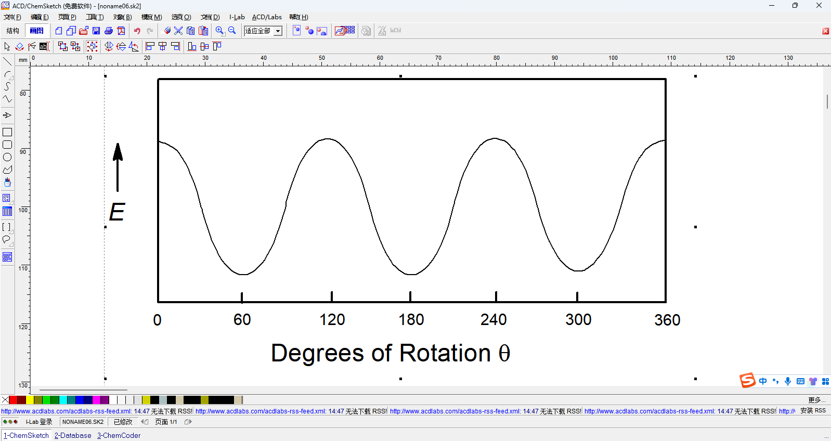Click the Open Document folder icon

[x=84, y=31]
